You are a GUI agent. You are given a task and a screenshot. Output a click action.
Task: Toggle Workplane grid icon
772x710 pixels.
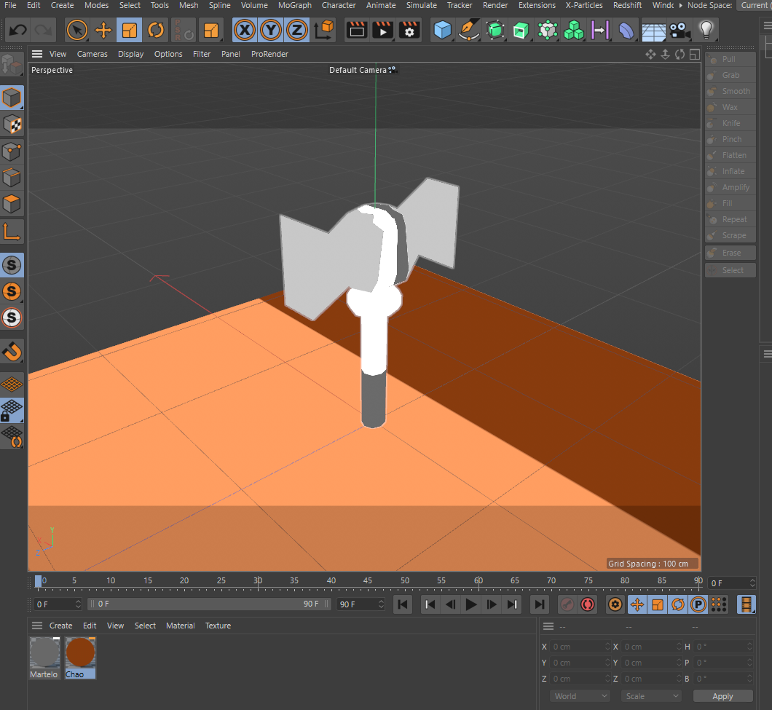12,384
